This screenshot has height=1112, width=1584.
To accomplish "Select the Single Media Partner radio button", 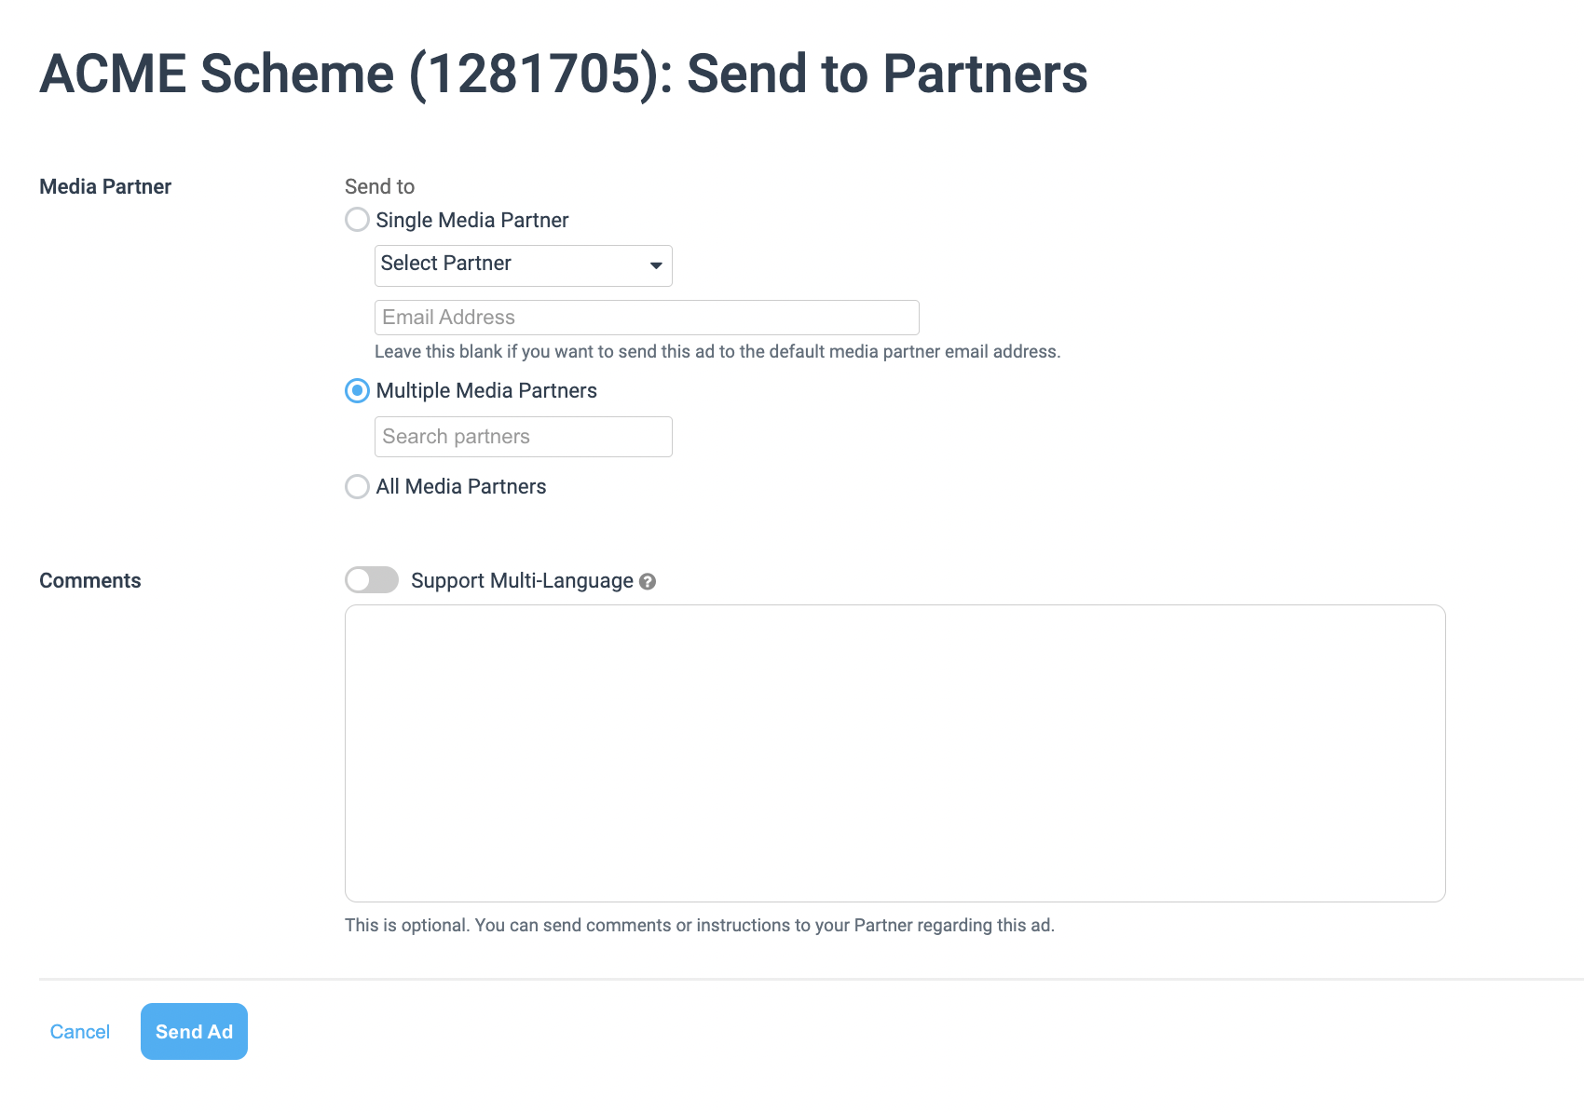I will tap(357, 220).
